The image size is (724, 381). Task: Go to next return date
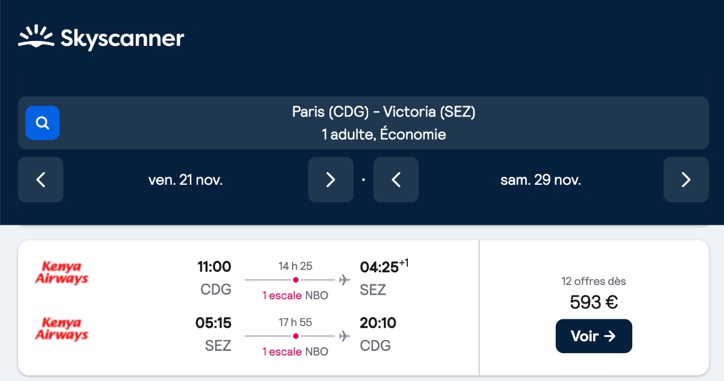click(x=685, y=180)
